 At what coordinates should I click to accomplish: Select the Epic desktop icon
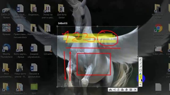point(34,89)
